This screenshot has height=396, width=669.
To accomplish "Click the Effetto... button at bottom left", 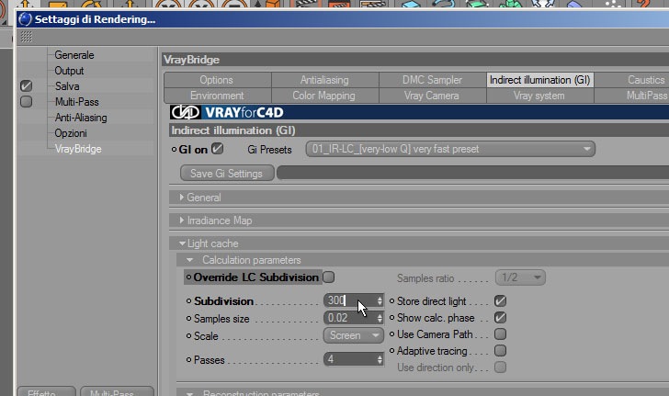I will point(46,391).
